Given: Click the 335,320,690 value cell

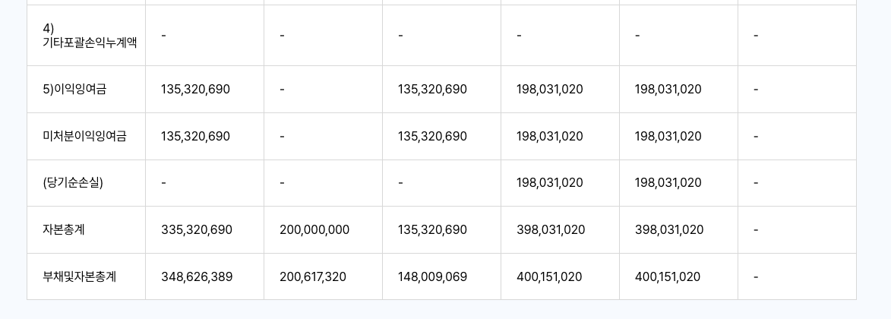Looking at the screenshot, I should click(197, 230).
